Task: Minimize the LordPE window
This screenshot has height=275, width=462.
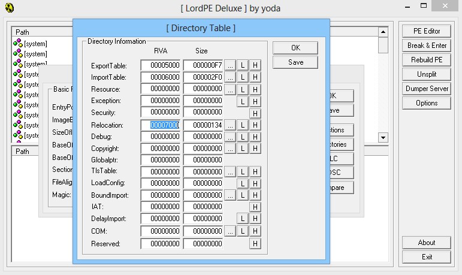Action: click(x=407, y=7)
